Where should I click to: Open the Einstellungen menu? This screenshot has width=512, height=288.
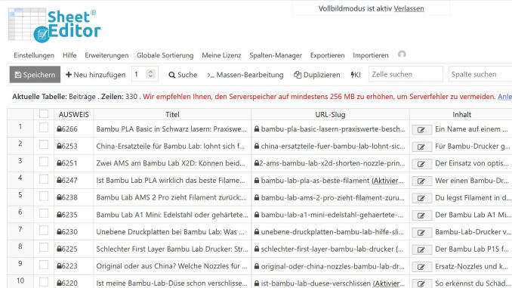[34, 56]
